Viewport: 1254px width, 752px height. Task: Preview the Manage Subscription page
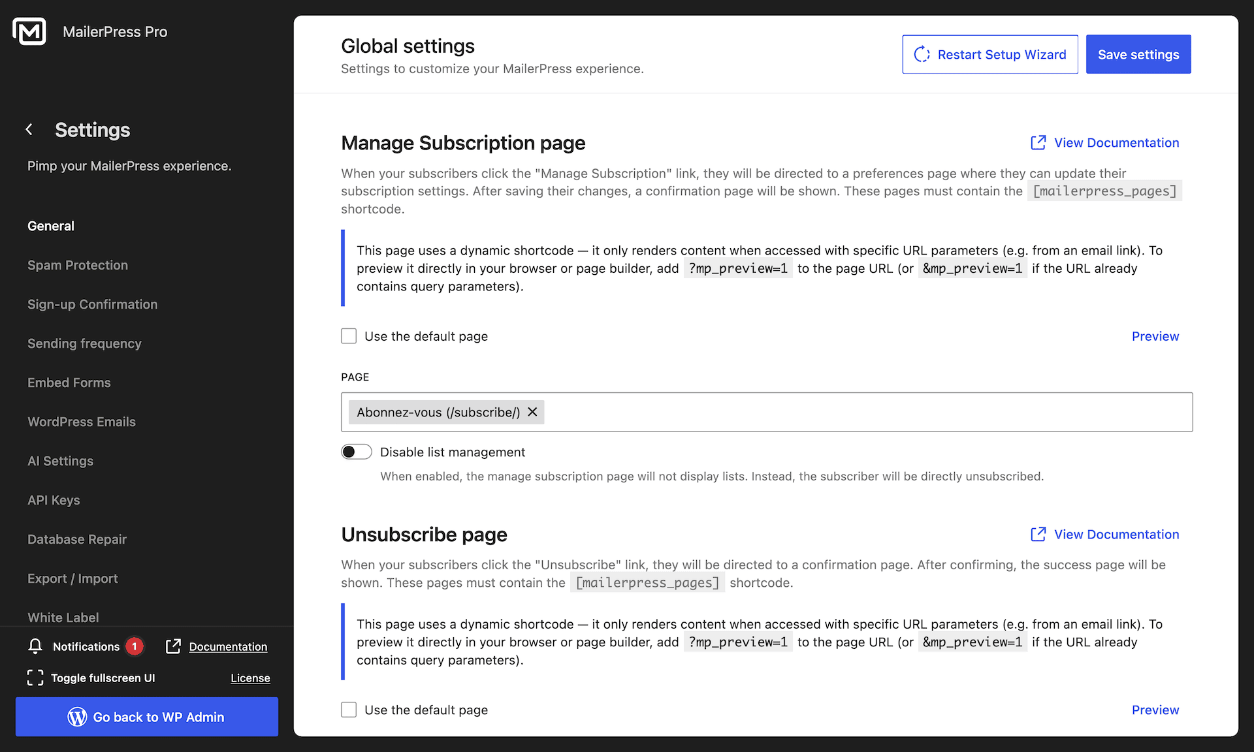click(1155, 336)
